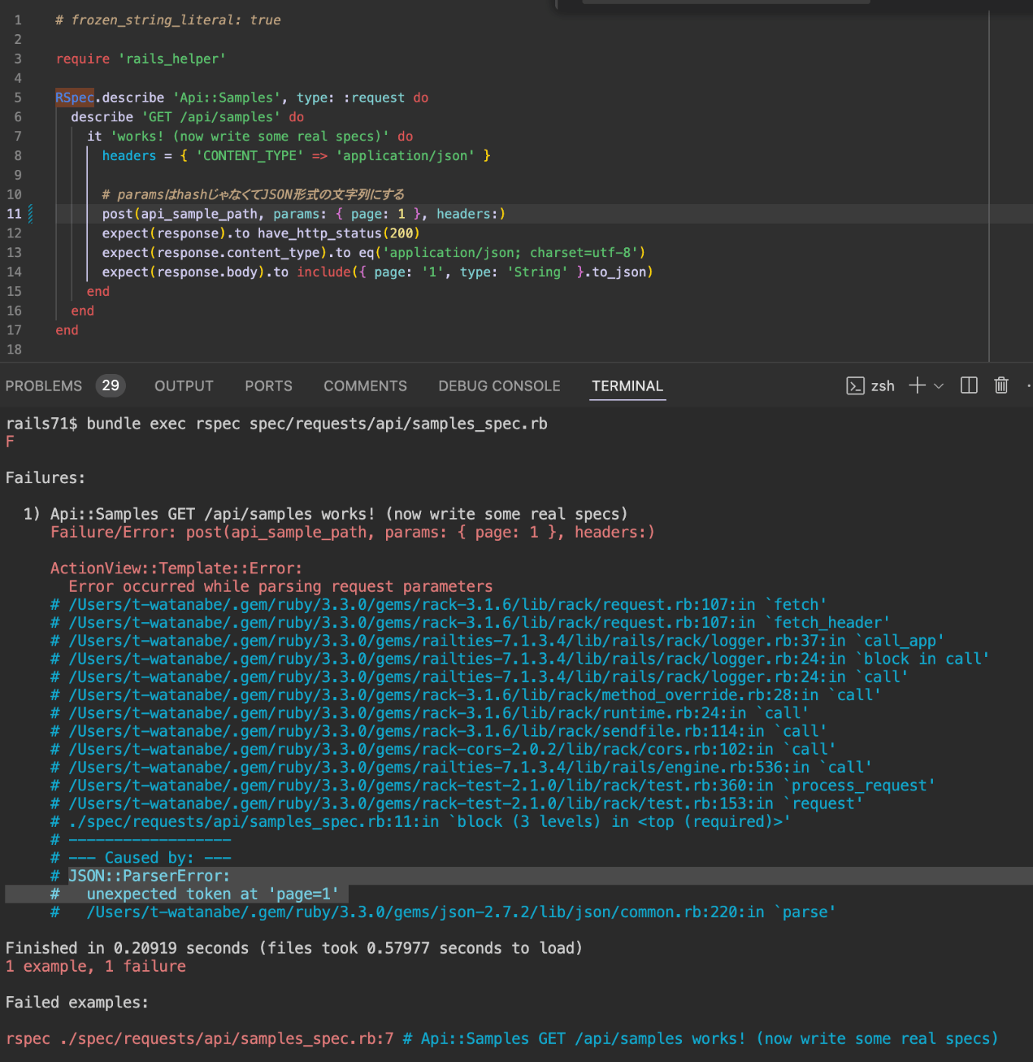Open samples_spec.rb:11 link in stack trace
Image resolution: width=1033 pixels, height=1062 pixels.
point(429,822)
